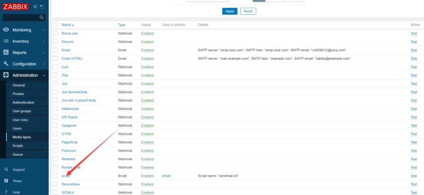
Task: Click the Zabbix logo
Action: (x=16, y=7)
